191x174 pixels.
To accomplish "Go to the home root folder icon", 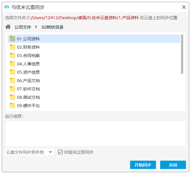I will point(8,27).
